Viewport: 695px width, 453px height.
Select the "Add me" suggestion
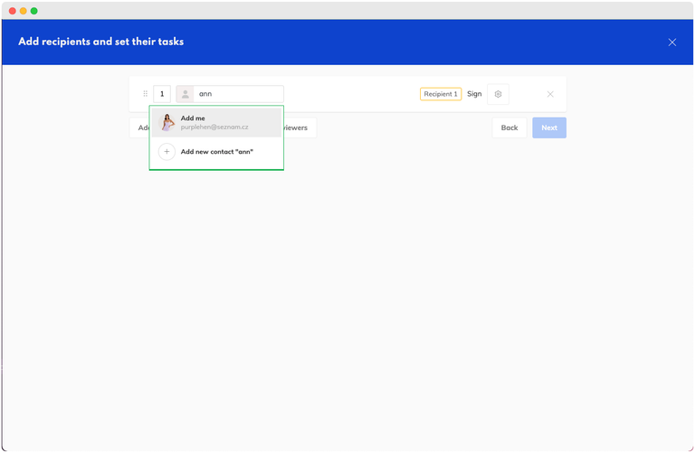(x=216, y=123)
